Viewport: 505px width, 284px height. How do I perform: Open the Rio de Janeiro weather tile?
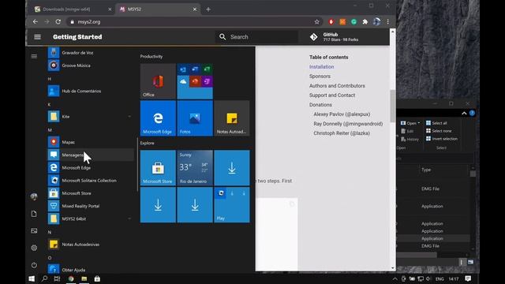195,168
